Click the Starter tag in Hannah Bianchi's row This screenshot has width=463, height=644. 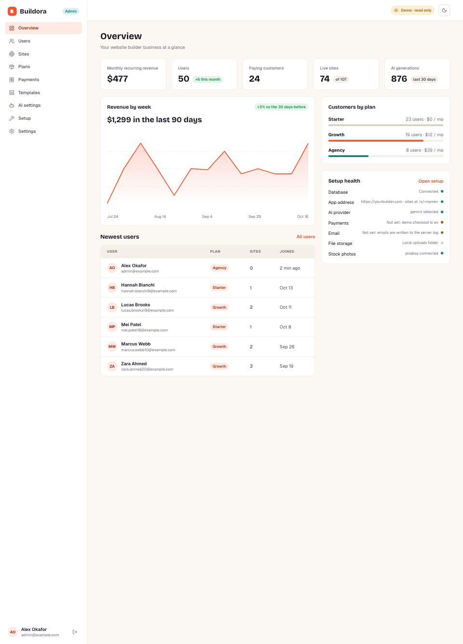(219, 287)
